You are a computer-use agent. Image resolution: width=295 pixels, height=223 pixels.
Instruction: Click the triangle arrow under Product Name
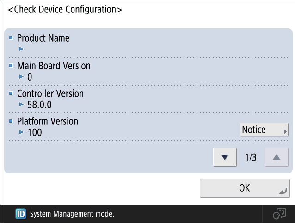pos(21,49)
